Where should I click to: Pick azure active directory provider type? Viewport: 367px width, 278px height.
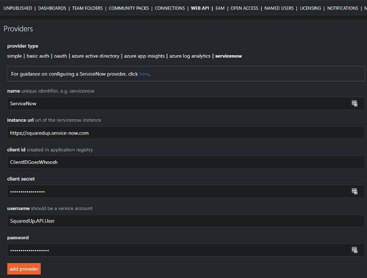coord(95,56)
